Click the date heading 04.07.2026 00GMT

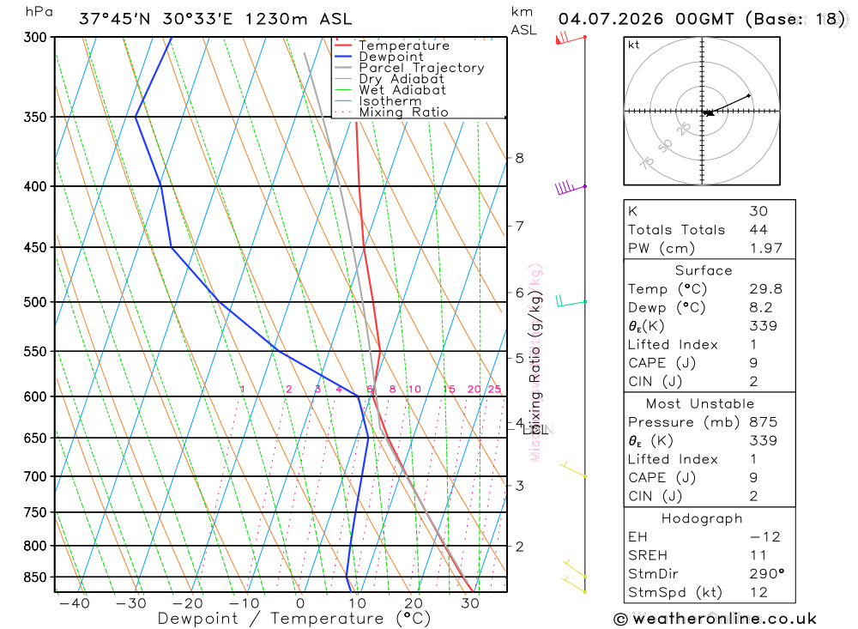tap(646, 19)
